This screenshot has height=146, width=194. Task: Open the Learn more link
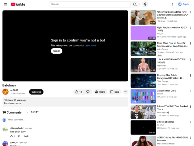pos(90,45)
